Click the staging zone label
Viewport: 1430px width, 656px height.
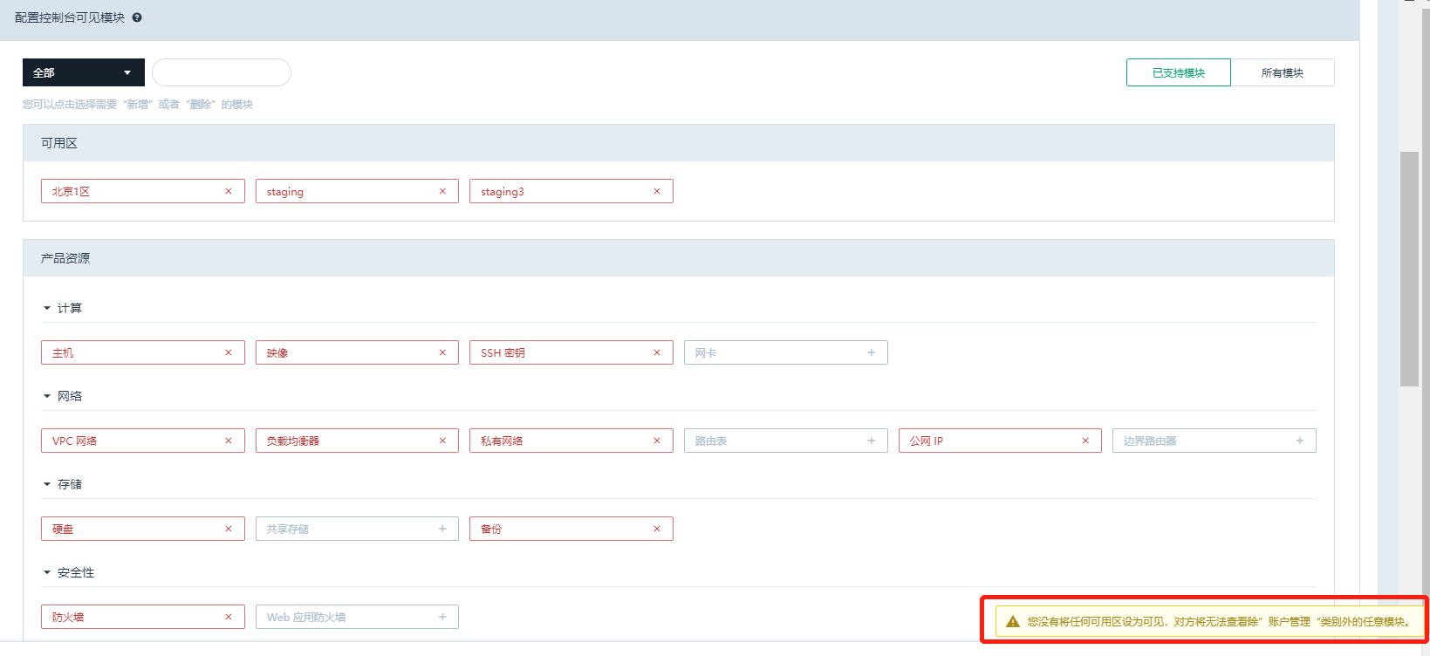click(285, 192)
